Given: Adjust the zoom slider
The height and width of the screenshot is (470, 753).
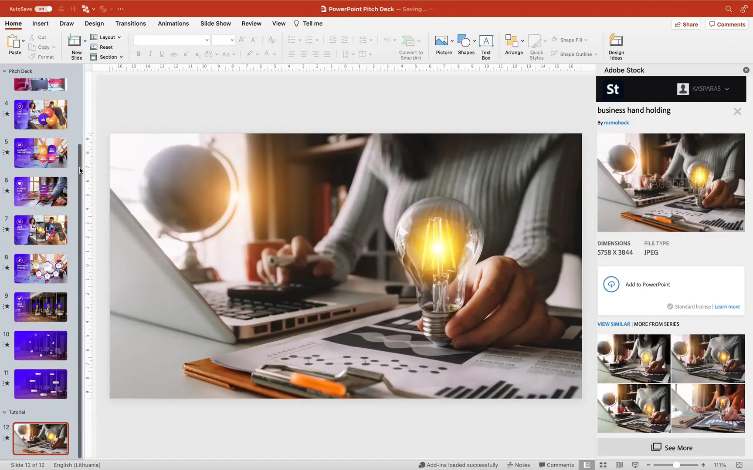Looking at the screenshot, I should coord(676,465).
